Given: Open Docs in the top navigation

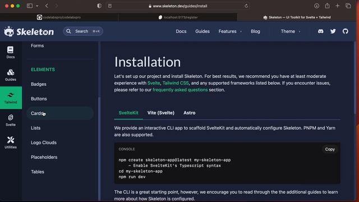Looking at the screenshot, I should [x=181, y=31].
